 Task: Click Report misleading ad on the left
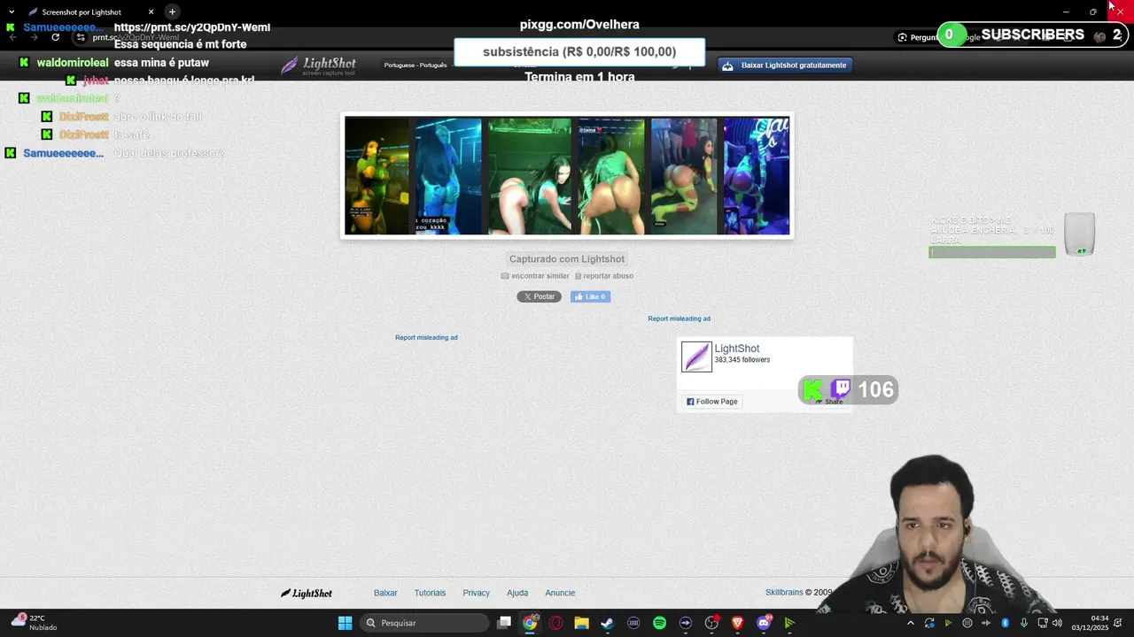426,337
